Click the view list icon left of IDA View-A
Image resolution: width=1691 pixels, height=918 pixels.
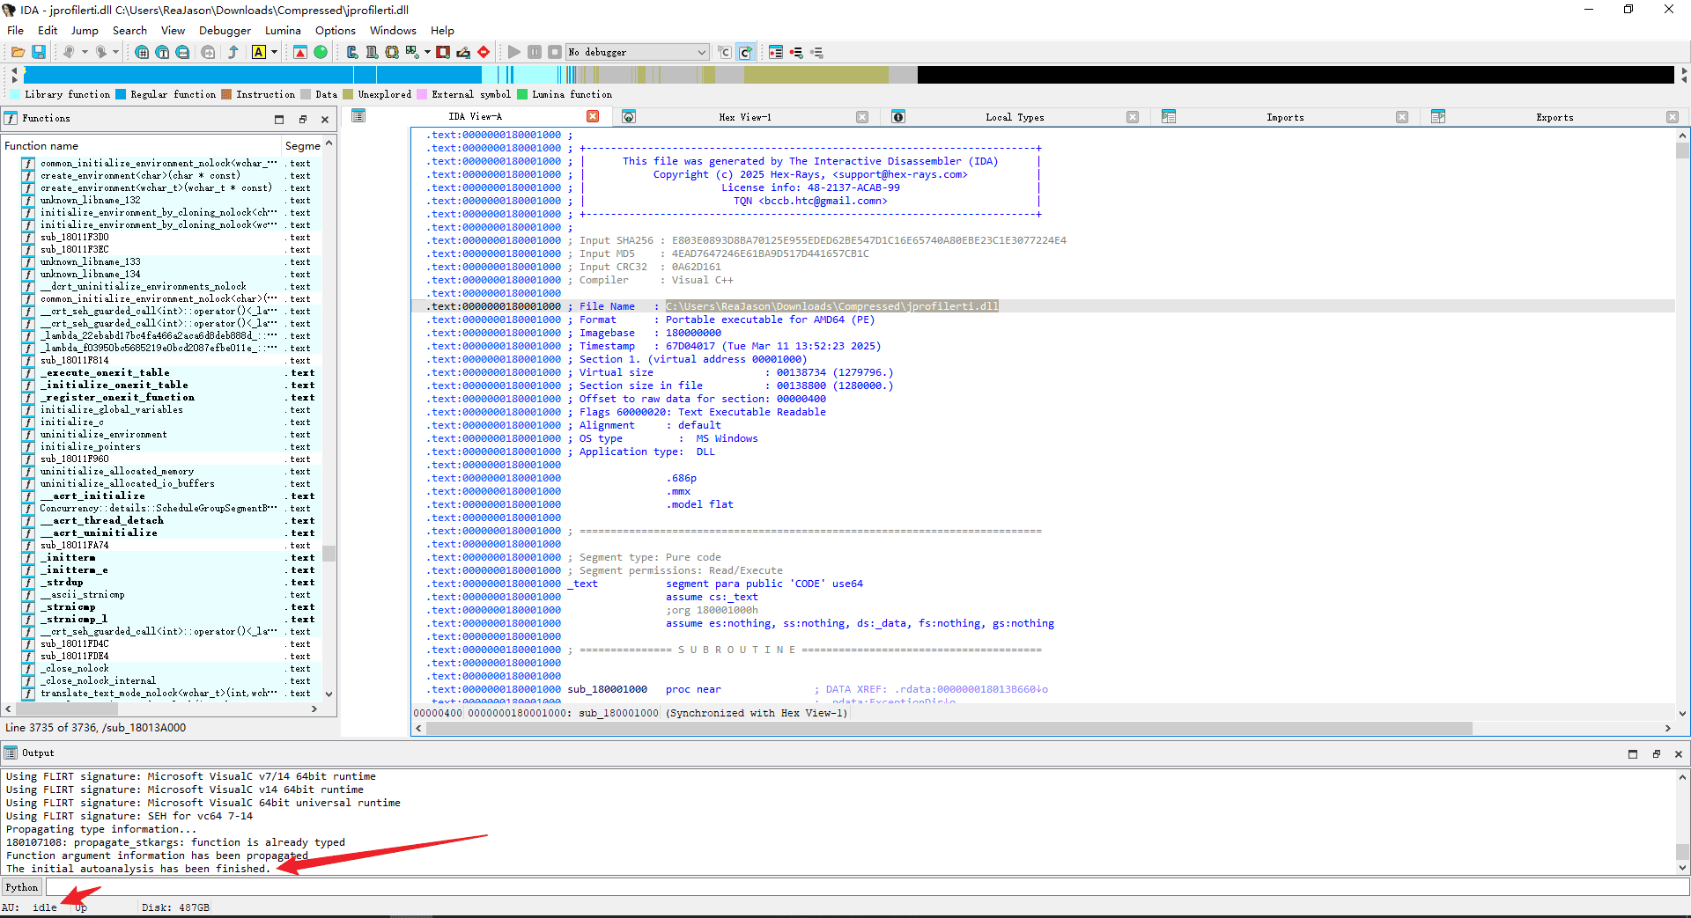pos(358,115)
